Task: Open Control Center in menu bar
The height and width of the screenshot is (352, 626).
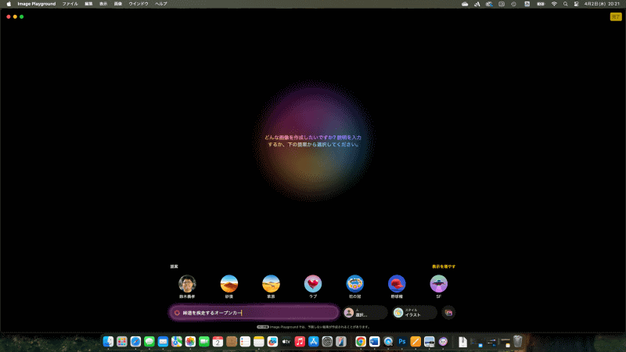Action: 577,4
